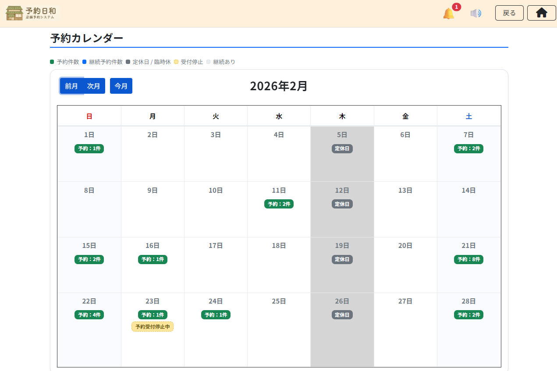The height and width of the screenshot is (371, 557).
Task: Select the 4日 date cell
Action: tap(279, 154)
